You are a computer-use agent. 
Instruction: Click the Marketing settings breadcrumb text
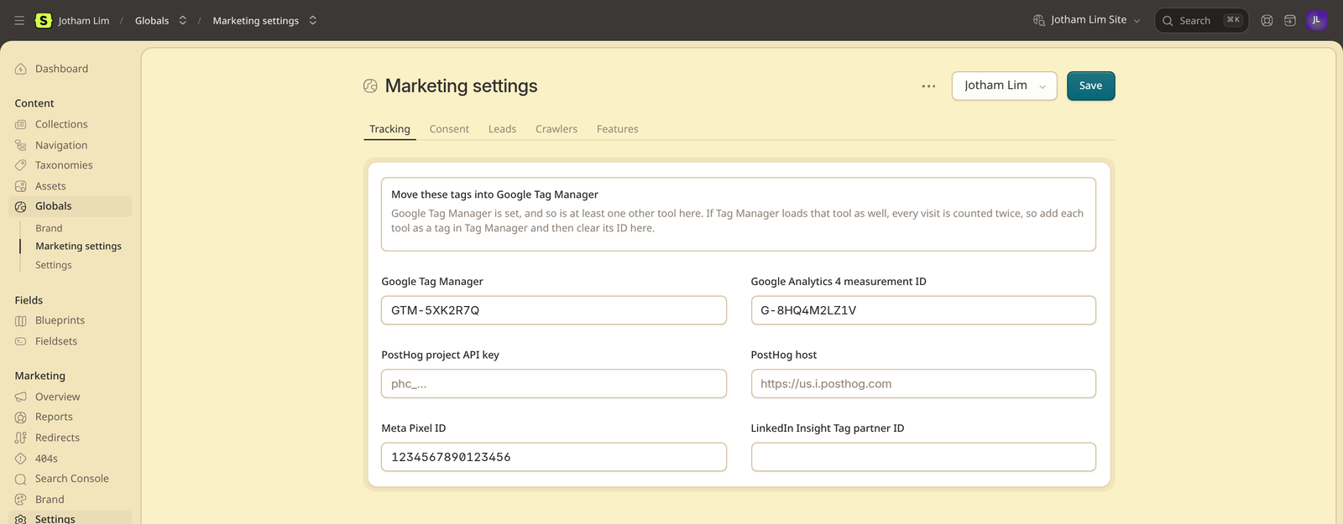(255, 20)
